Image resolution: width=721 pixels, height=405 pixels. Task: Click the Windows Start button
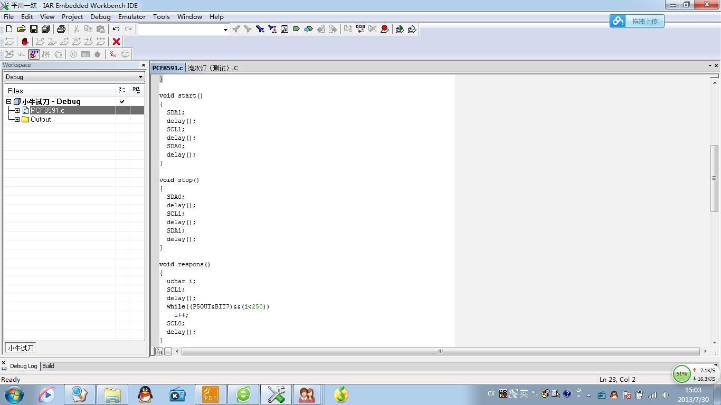point(13,394)
